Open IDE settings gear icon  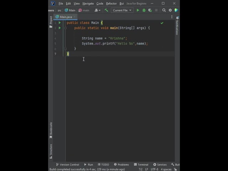coord(170,10)
